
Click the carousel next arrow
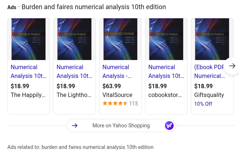232,66
